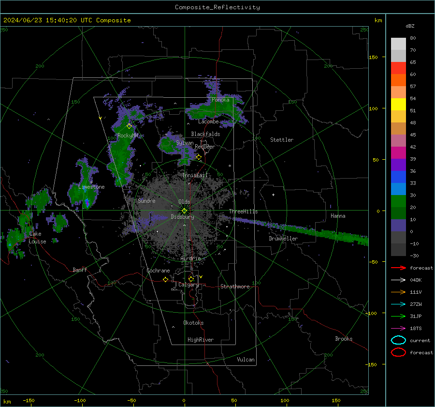Click the HighRiver label
Image resolution: width=435 pixels, height=407 pixels.
click(201, 340)
